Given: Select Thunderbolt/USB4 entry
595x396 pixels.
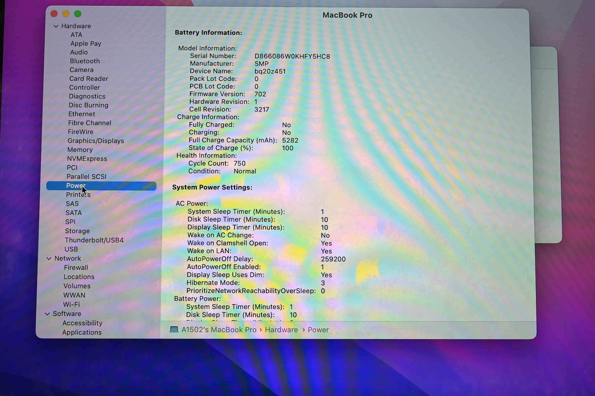Looking at the screenshot, I should pyautogui.click(x=94, y=240).
